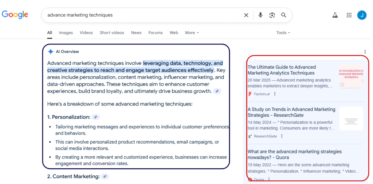Viewport: 373px width, 184px height.
Task: Open the account avatar labeled J
Action: coord(362,15)
